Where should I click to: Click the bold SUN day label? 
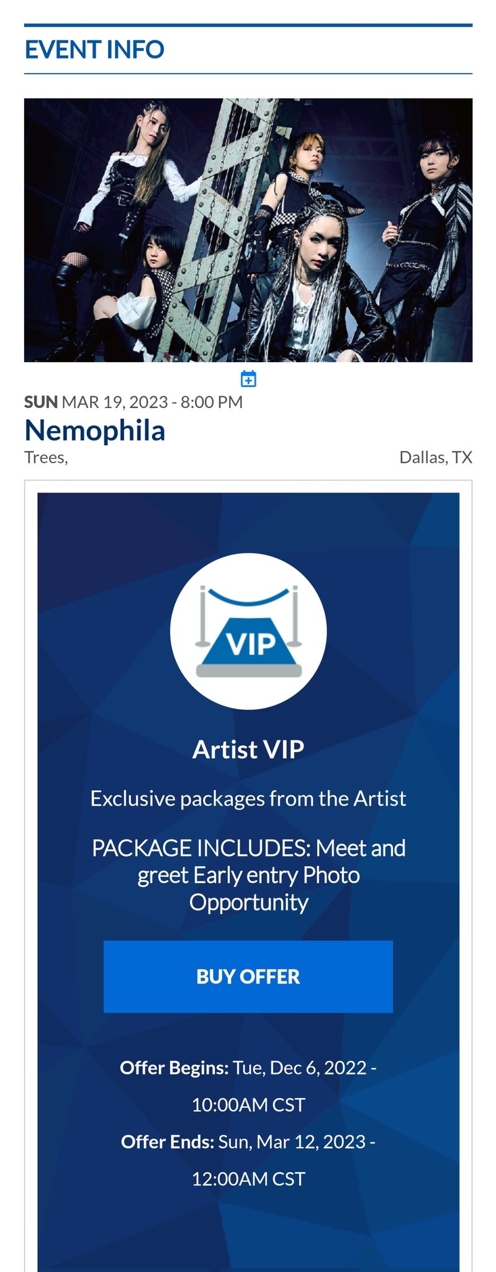pyautogui.click(x=40, y=402)
